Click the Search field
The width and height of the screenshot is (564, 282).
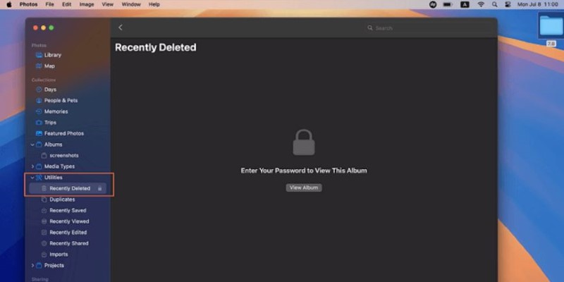(x=428, y=28)
